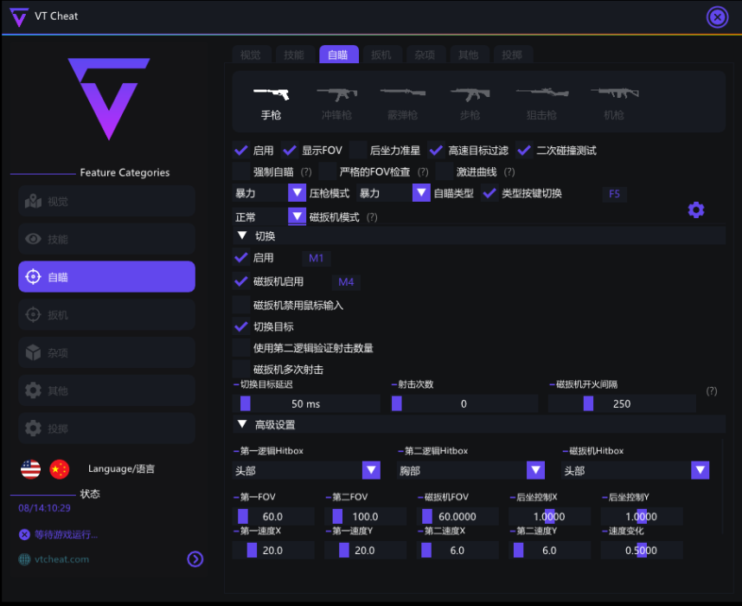Enable the 强制自瞄 checkbox
Viewport: 742px width, 606px height.
pyautogui.click(x=241, y=171)
